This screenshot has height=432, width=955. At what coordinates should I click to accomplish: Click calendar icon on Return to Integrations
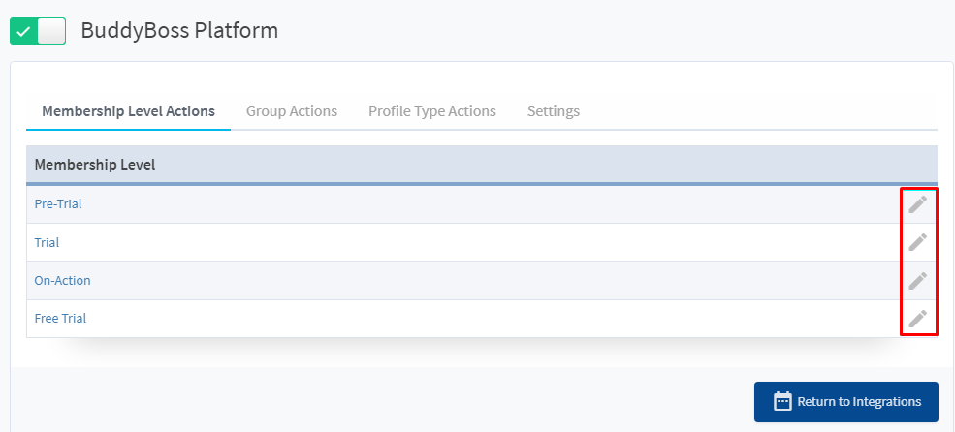click(782, 402)
